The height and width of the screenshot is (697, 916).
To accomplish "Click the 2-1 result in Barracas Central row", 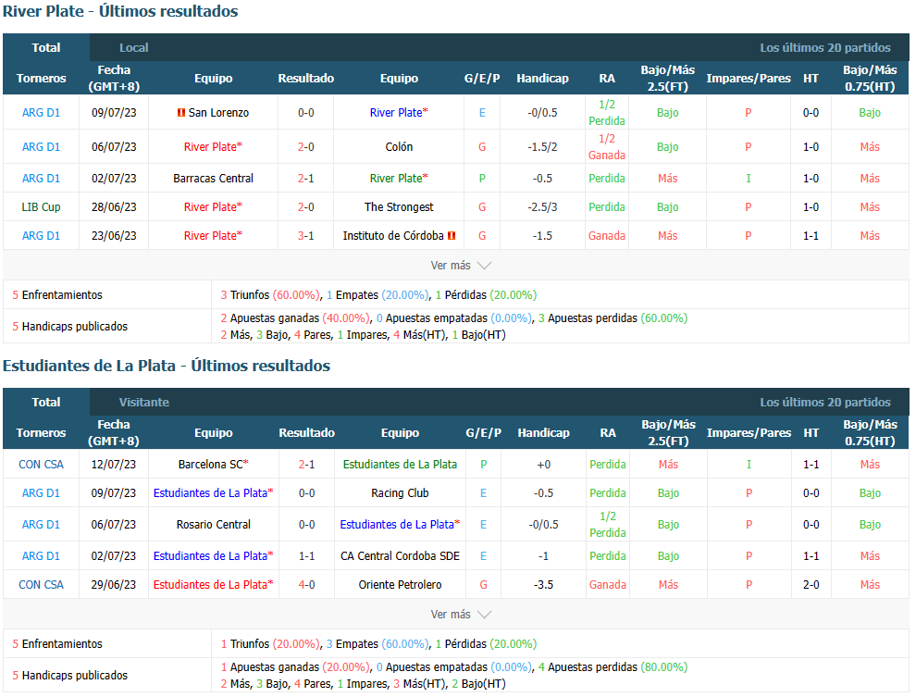I will 306,179.
